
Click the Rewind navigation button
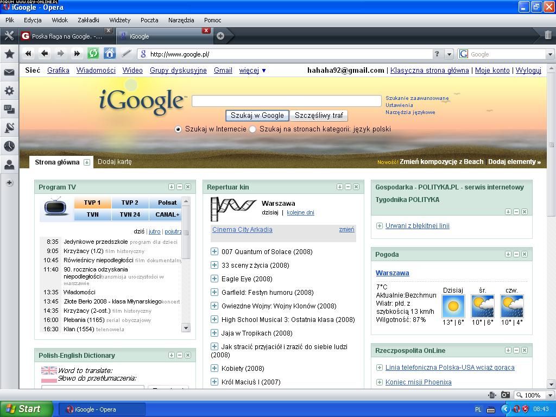click(28, 54)
